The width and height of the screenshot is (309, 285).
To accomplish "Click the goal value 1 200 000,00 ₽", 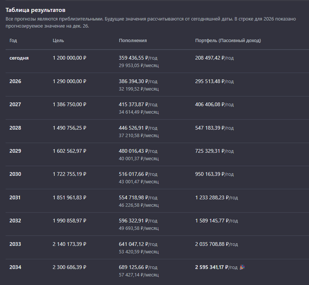I will pyautogui.click(x=69, y=58).
